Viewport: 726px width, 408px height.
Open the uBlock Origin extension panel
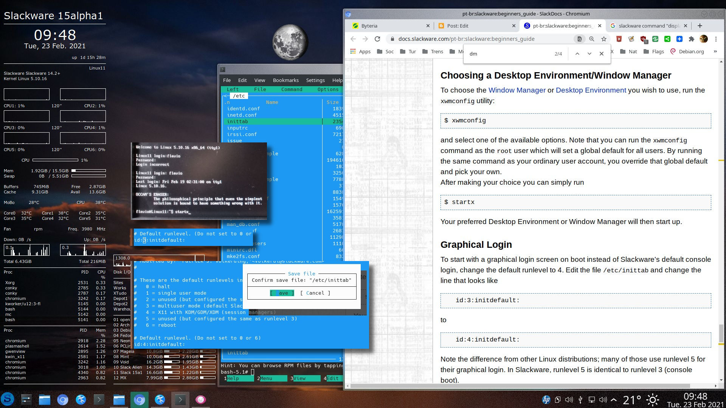tap(643, 39)
